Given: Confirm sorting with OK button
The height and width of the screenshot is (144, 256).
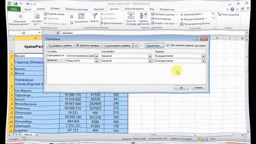Looking at the screenshot, I should point(181,88).
